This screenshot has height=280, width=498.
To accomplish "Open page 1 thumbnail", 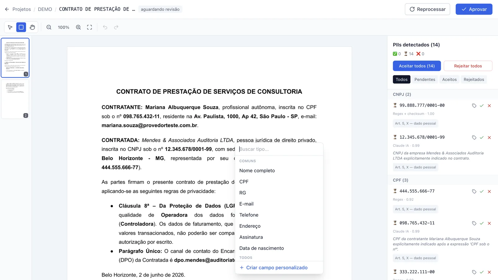I will [15, 58].
